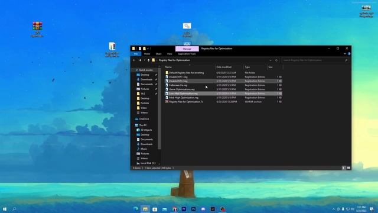Image resolution: width=378 pixels, height=213 pixels.
Task: Open pinned Pictures under Quick access
Action: tap(145, 89)
